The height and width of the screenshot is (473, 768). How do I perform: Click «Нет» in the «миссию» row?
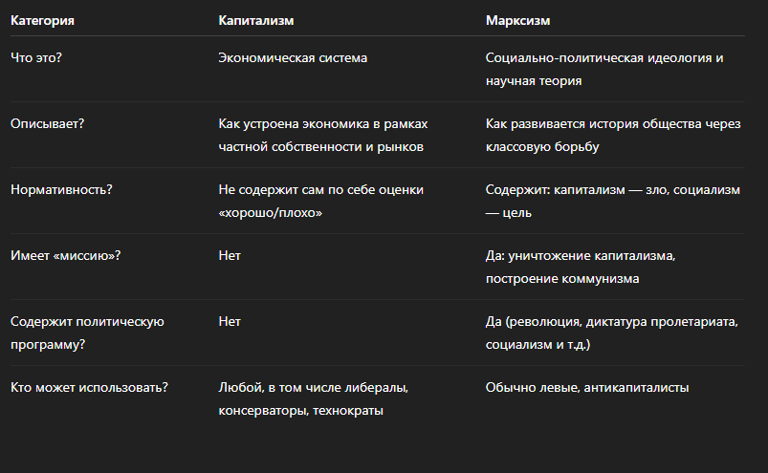pos(230,255)
